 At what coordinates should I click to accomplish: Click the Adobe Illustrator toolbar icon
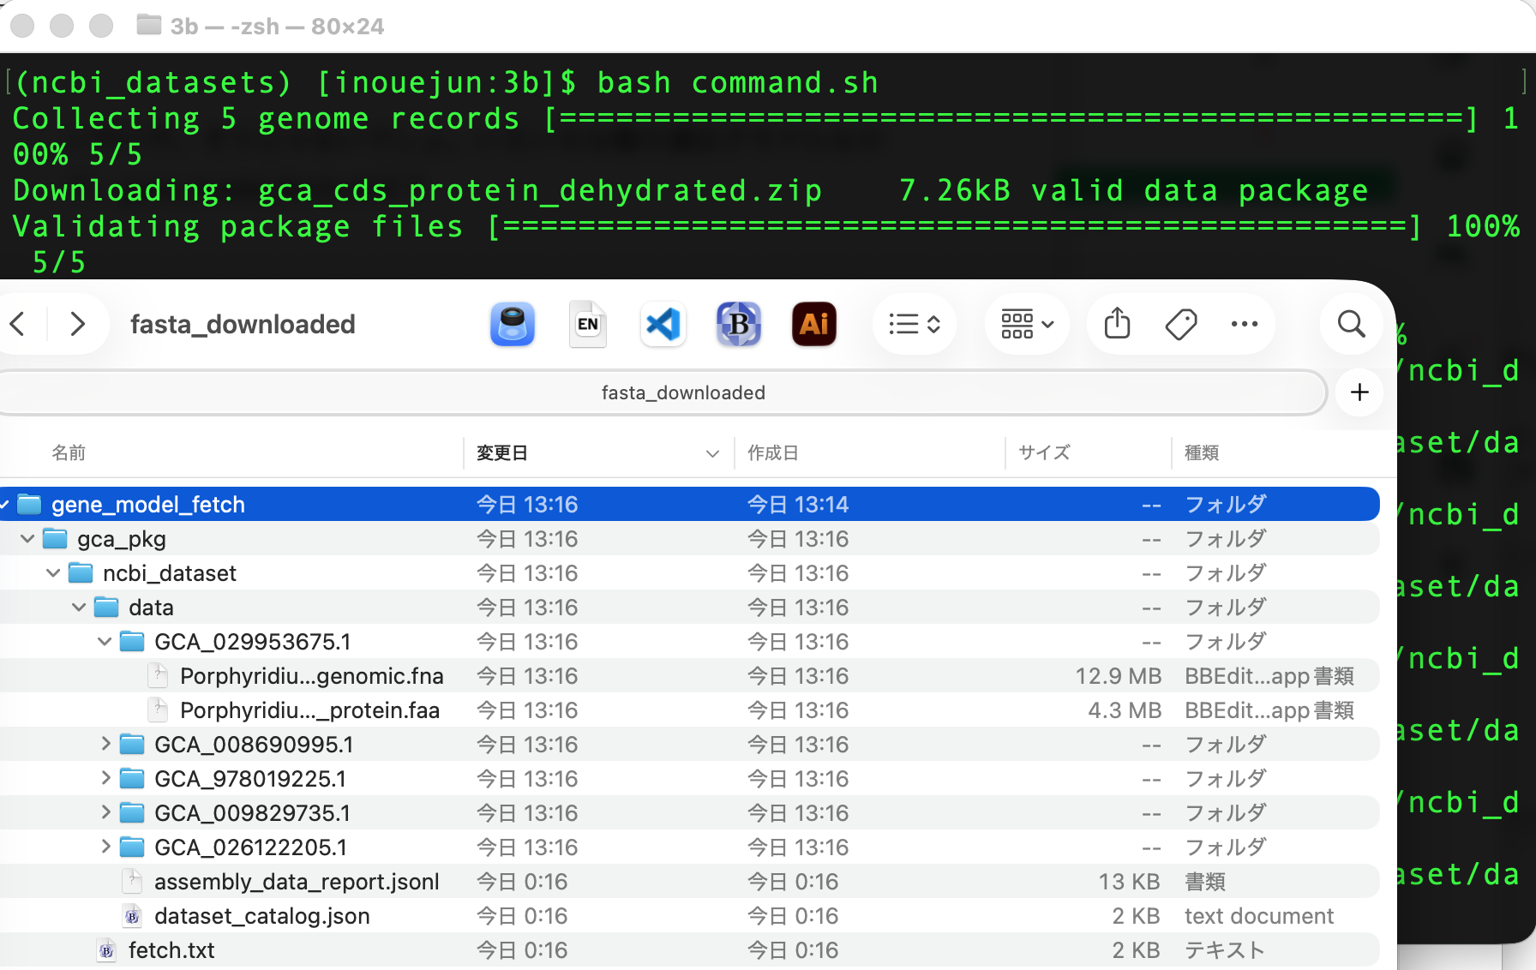click(x=813, y=324)
